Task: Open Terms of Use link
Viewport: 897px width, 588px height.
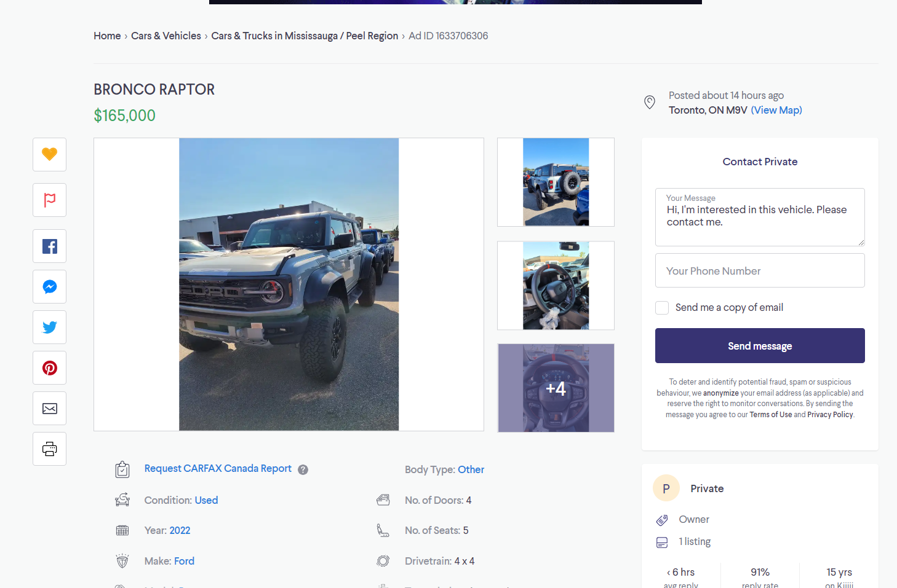Action: [x=770, y=415]
